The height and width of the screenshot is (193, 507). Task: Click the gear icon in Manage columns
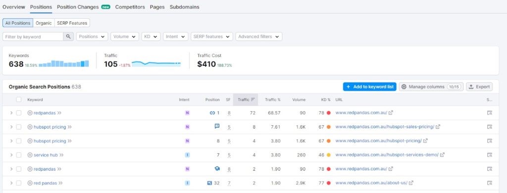click(x=404, y=87)
